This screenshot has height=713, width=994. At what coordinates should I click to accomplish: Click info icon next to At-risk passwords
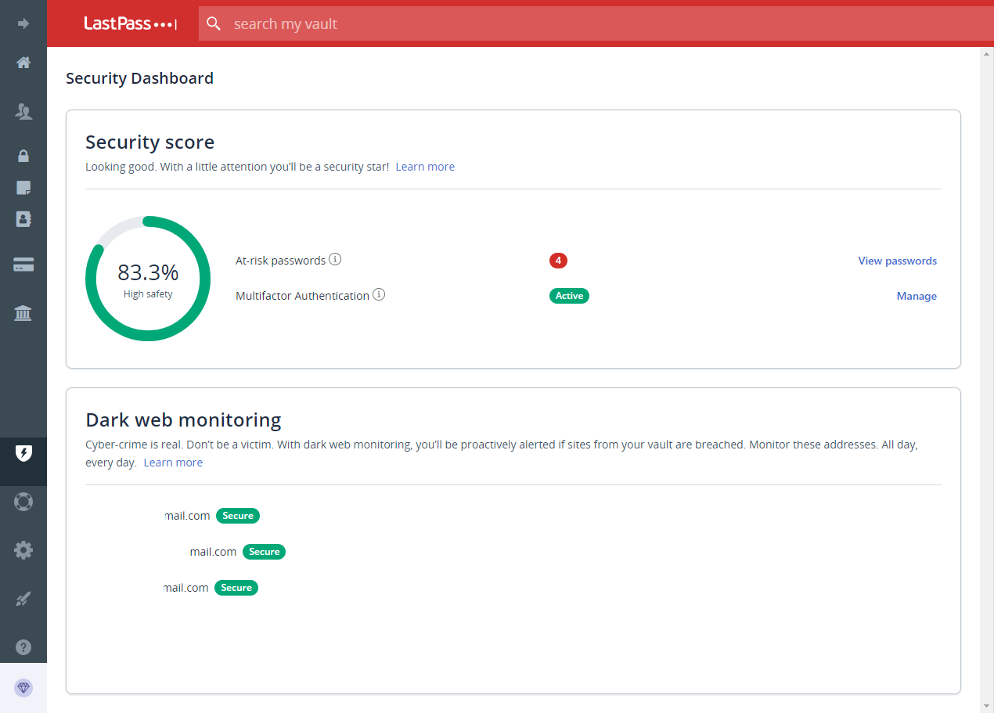(335, 260)
